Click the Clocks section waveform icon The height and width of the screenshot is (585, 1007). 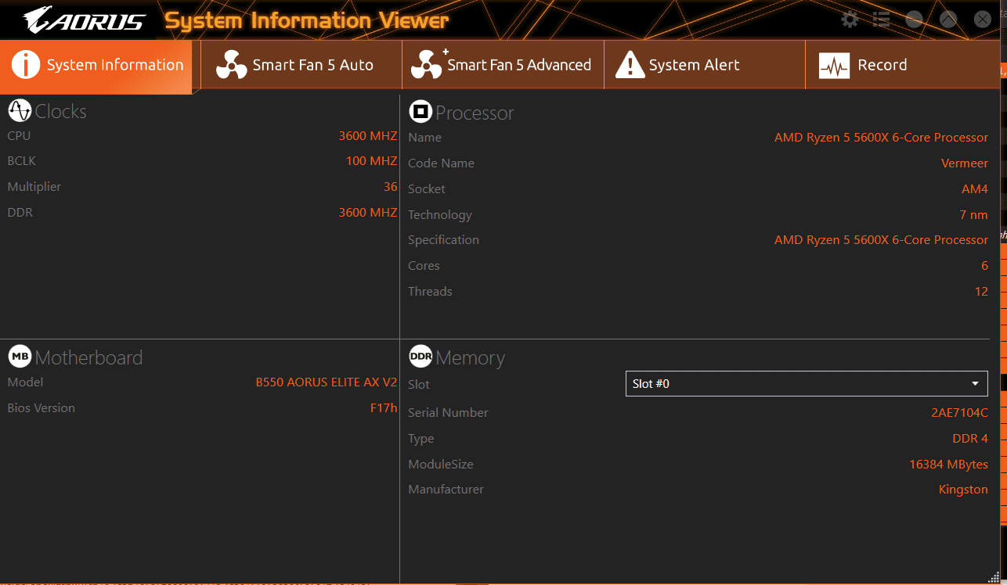click(20, 111)
